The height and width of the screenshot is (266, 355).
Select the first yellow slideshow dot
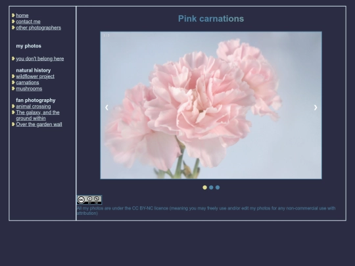[x=204, y=187]
